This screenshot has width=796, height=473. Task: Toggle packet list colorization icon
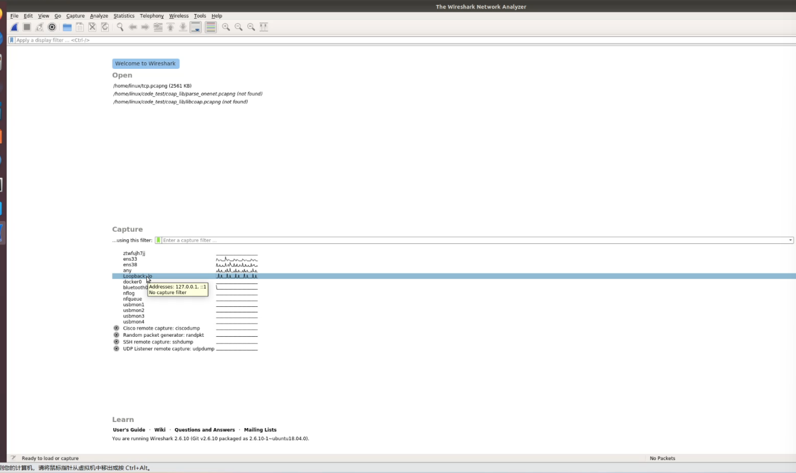(x=211, y=27)
